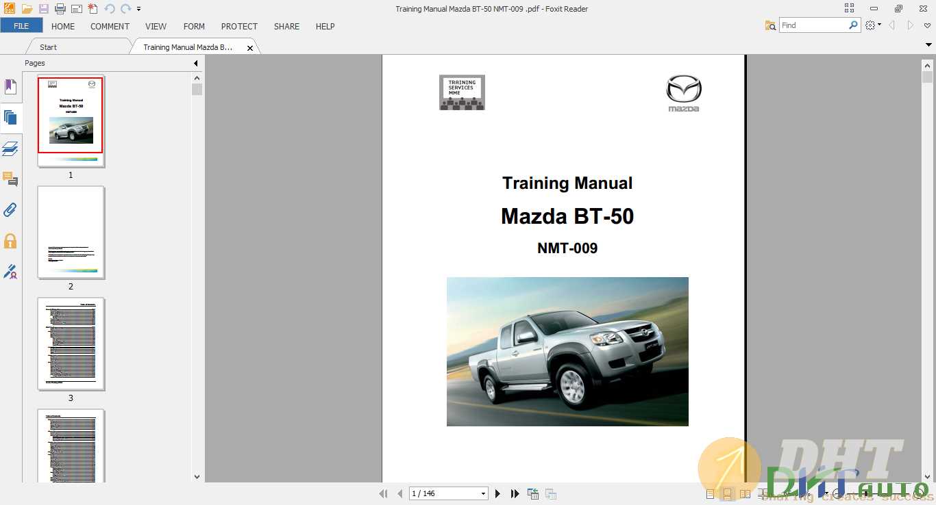Go to the first page button
This screenshot has height=505, width=936.
[384, 493]
